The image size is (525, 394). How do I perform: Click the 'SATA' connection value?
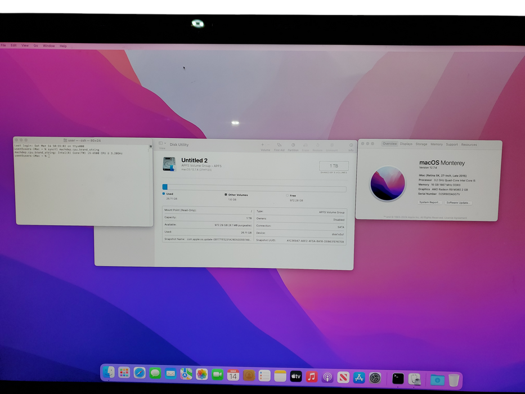(341, 227)
